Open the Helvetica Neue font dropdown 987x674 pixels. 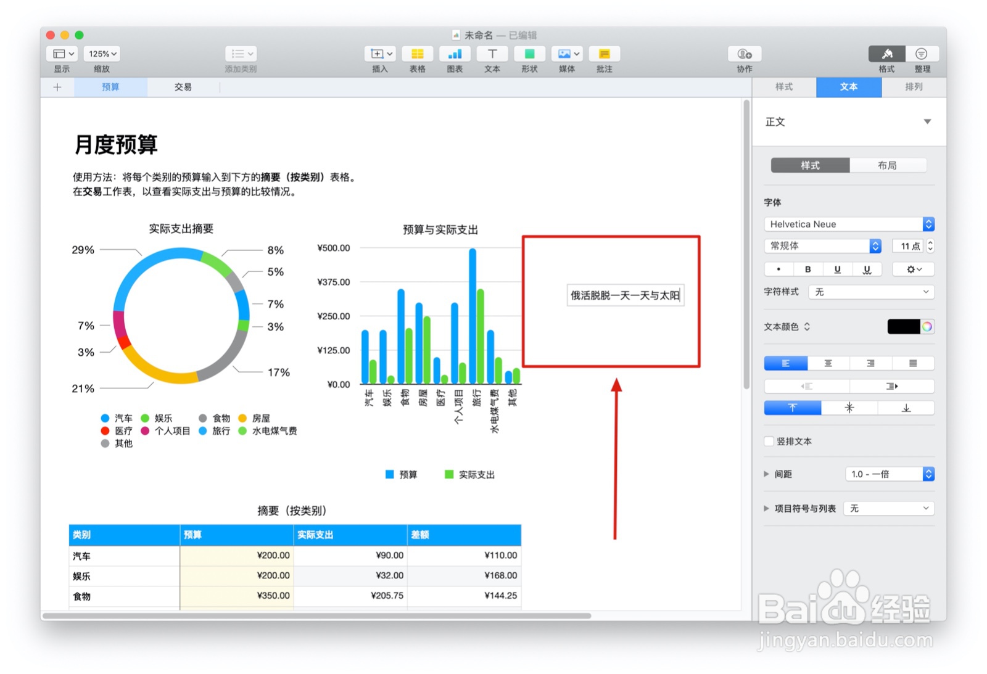tap(848, 224)
